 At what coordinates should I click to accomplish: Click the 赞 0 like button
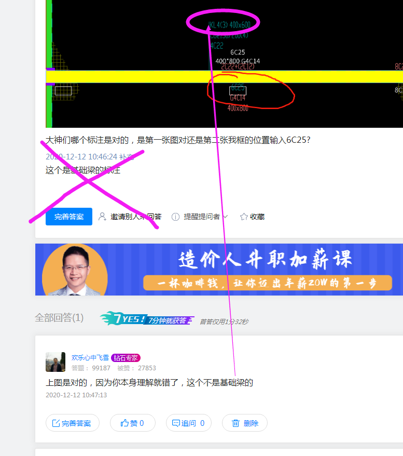tap(133, 423)
